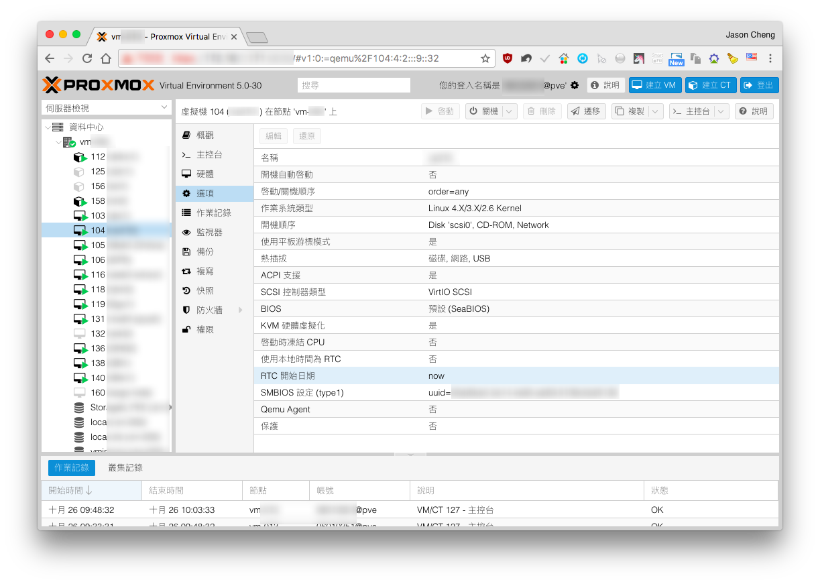Click the 啟動 start button
This screenshot has height=584, width=820.
[440, 111]
